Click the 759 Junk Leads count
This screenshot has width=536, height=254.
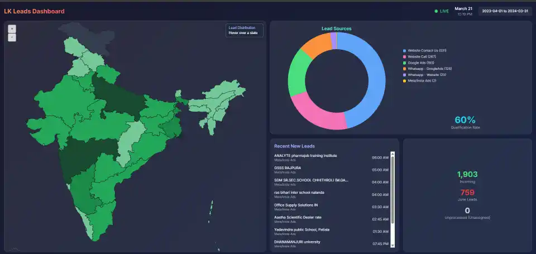467,193
